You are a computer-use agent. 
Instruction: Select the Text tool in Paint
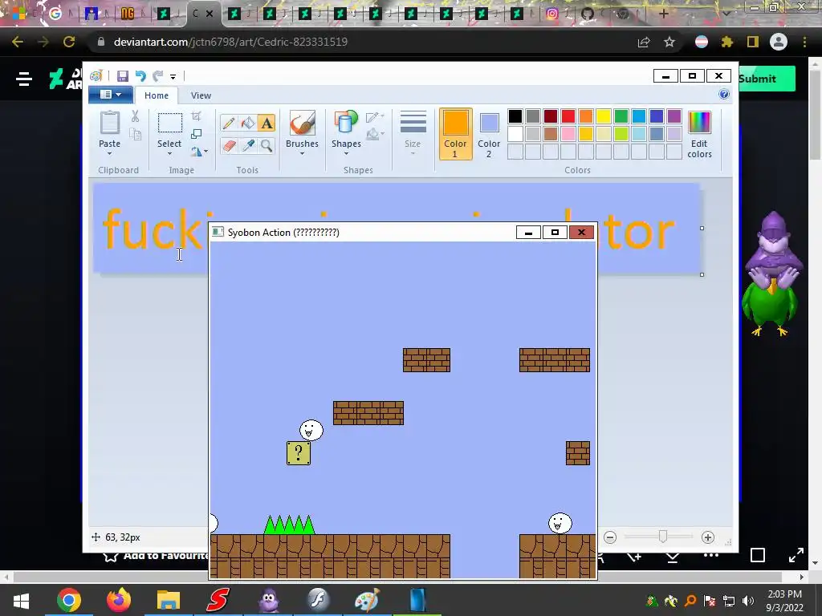(267, 123)
